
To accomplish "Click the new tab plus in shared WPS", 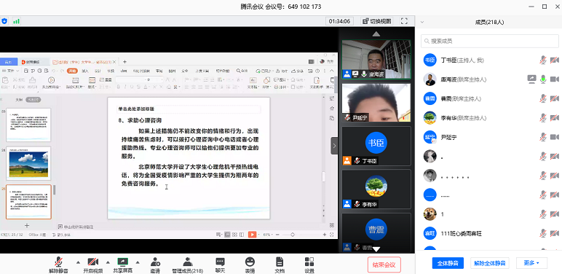I will (124, 62).
